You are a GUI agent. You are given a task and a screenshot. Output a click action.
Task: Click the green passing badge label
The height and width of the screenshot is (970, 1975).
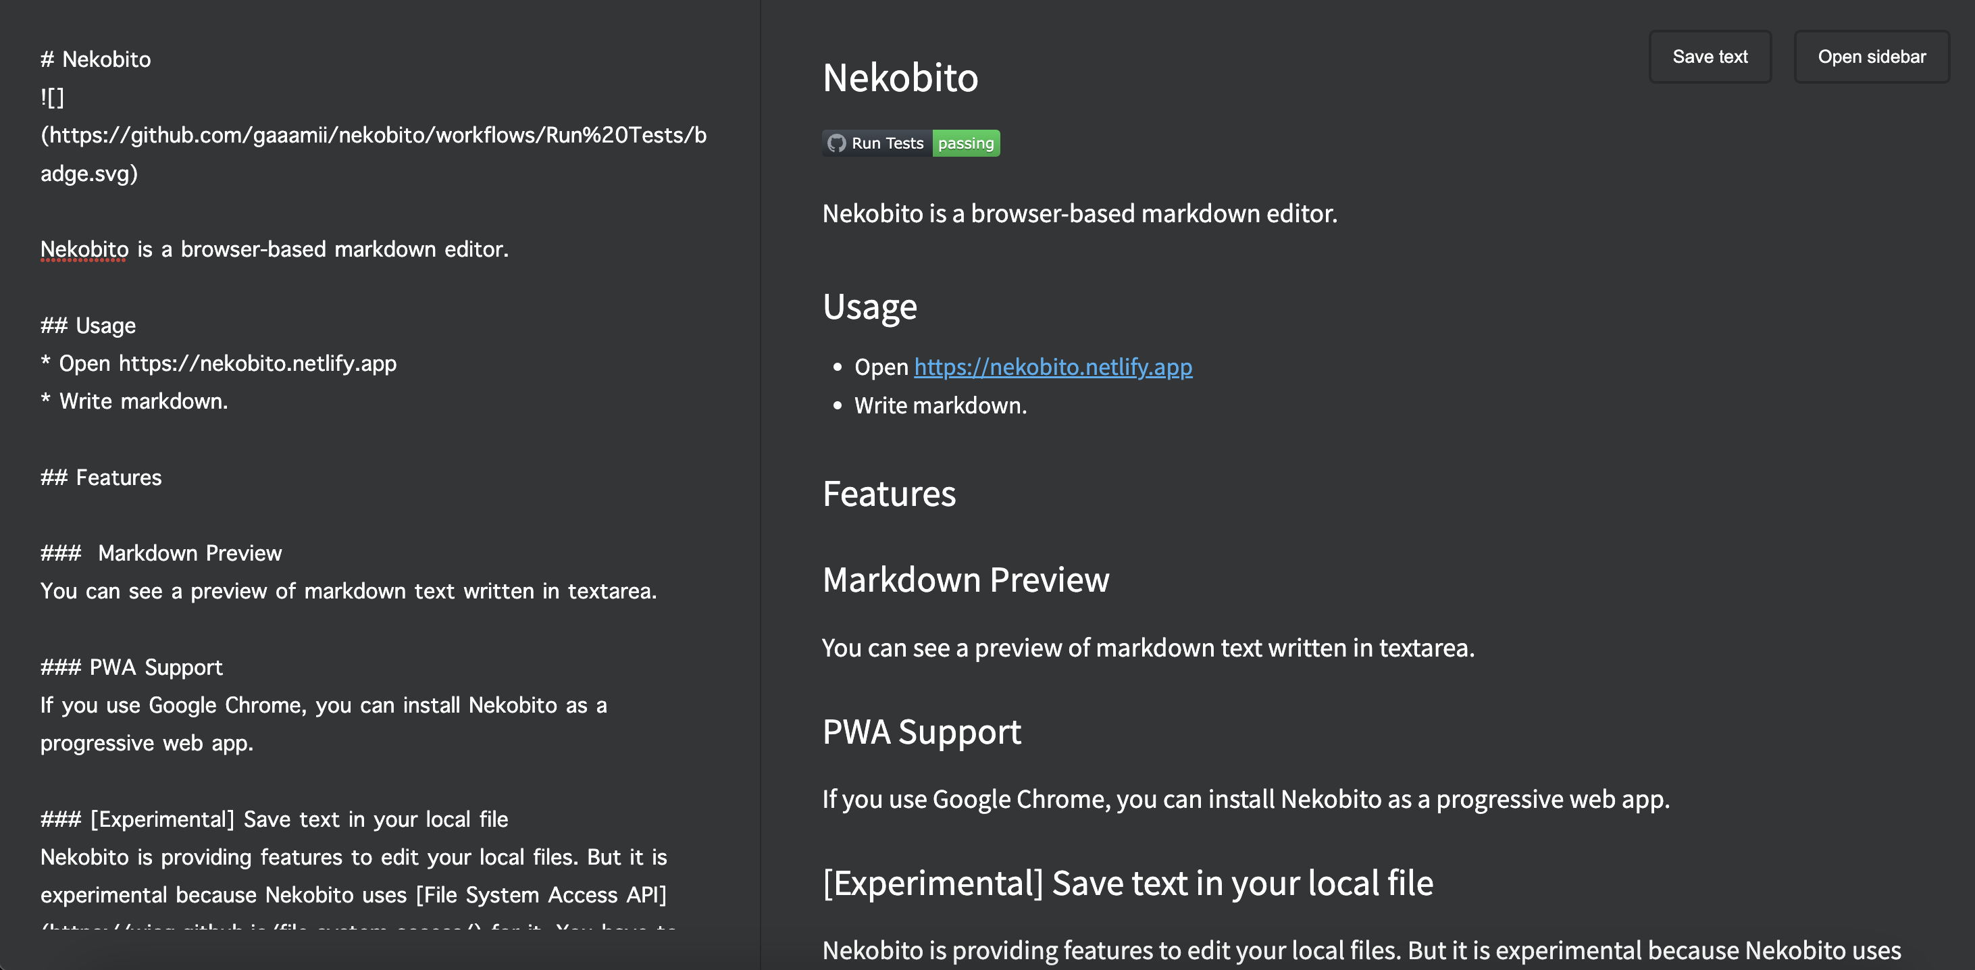pos(965,143)
